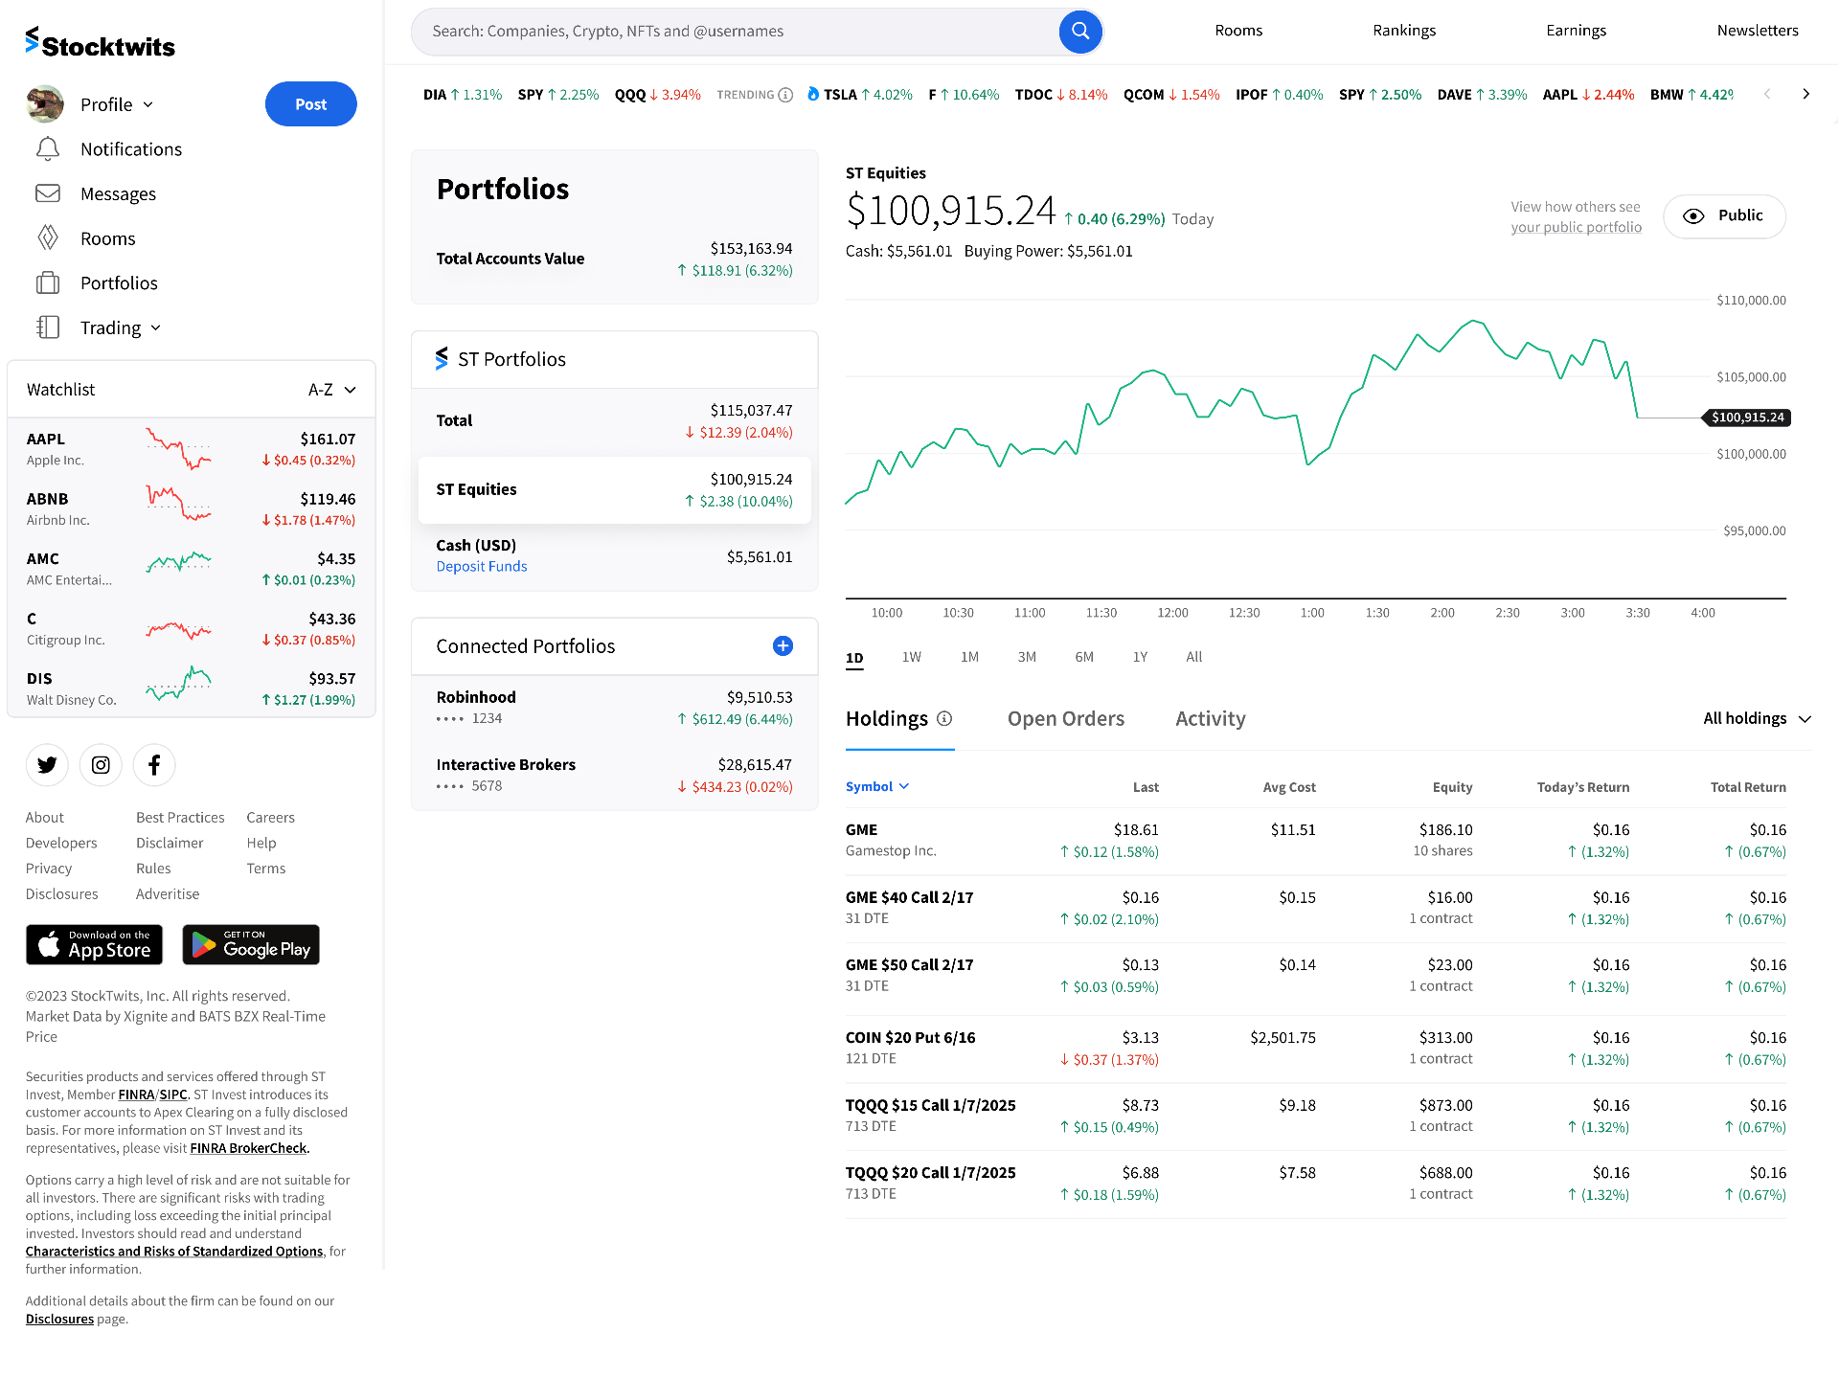The width and height of the screenshot is (1839, 1377).
Task: Click the Holdings info icon
Action: [944, 719]
